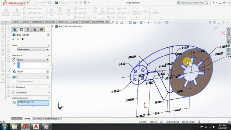Click Extruded Boss/Base tool

[x=6, y=12]
